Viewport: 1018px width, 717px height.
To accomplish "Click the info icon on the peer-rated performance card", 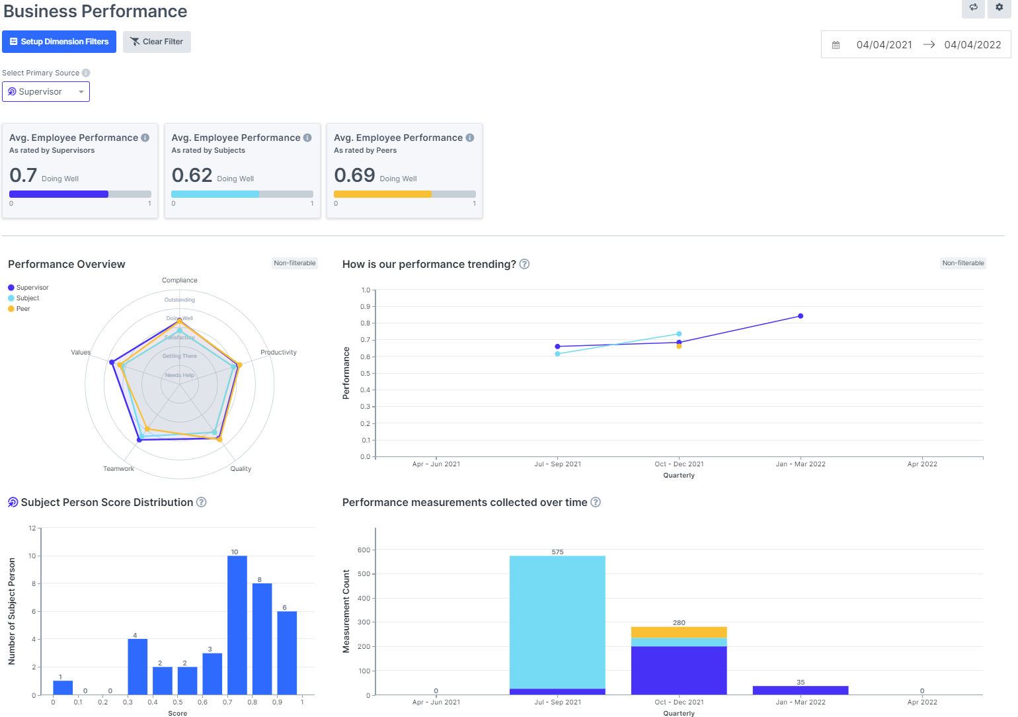I will (469, 137).
